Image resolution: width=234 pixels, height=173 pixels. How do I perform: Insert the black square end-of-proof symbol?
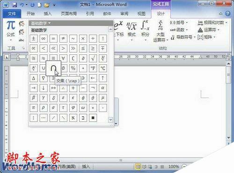(93, 118)
